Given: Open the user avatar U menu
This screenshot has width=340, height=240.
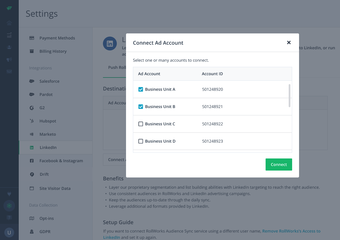Looking at the screenshot, I should (9, 233).
